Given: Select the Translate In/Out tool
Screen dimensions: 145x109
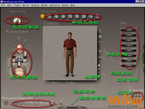Looking at the screenshot, I should pyautogui.click(x=63, y=17).
